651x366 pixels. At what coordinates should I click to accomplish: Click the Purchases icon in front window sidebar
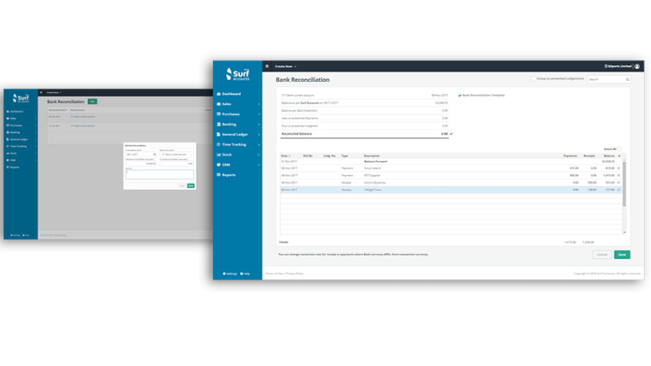click(219, 114)
